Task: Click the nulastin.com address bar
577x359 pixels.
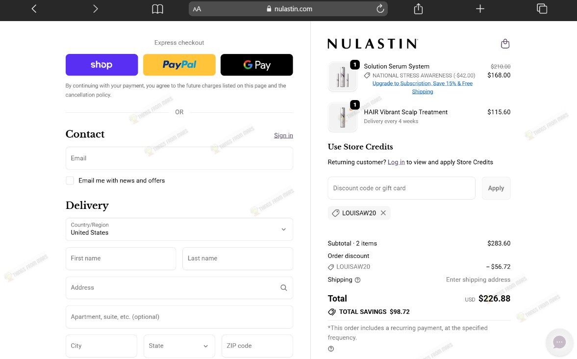Action: pyautogui.click(x=288, y=9)
